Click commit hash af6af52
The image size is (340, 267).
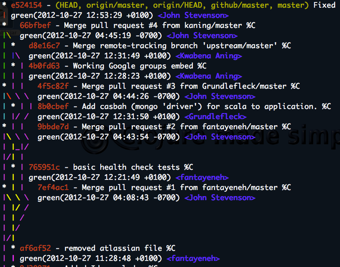click(x=35, y=248)
